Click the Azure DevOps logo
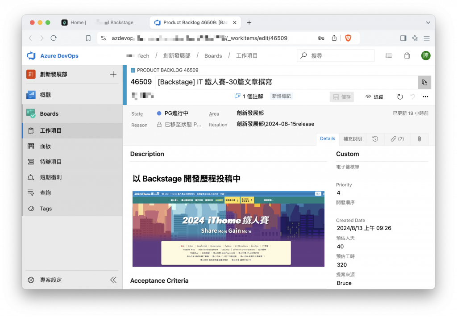 coord(31,56)
